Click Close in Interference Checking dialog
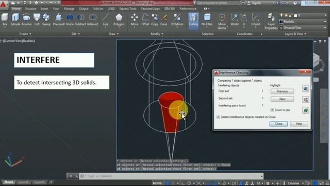 coord(278,124)
